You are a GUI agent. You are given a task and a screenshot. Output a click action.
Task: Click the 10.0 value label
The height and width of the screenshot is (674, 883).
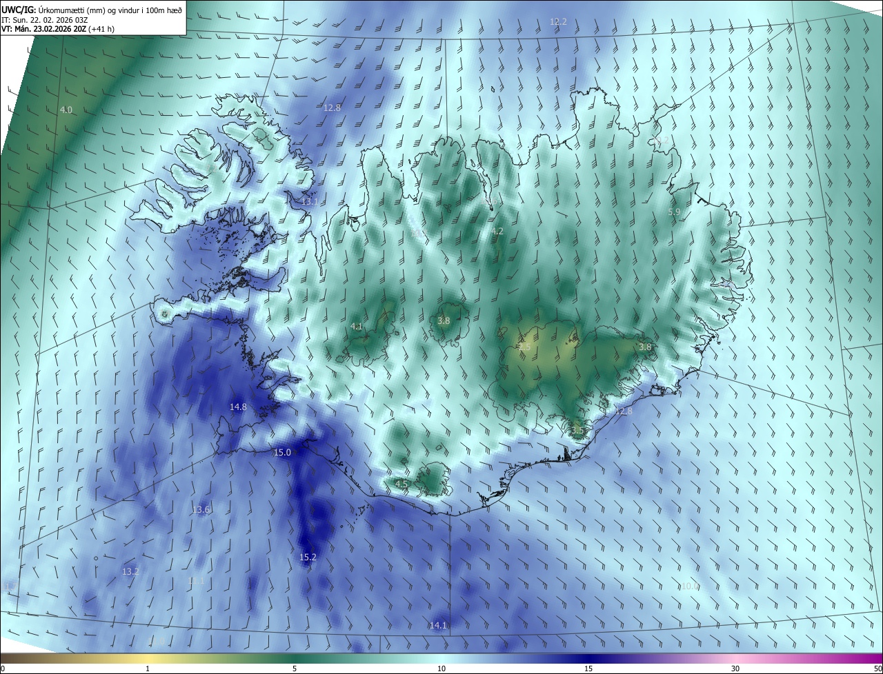[x=691, y=586]
